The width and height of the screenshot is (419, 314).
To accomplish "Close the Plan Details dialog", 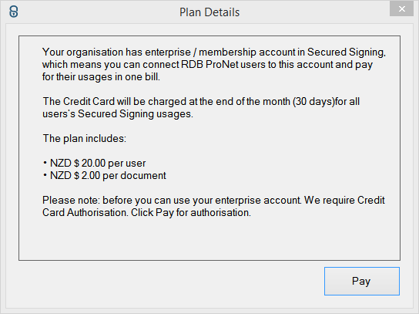I will (401, 9).
